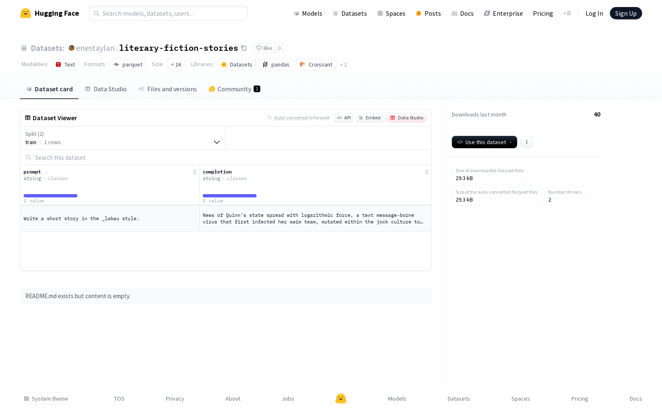Open the Spaces footer link
The height and width of the screenshot is (413, 662).
(x=520, y=399)
